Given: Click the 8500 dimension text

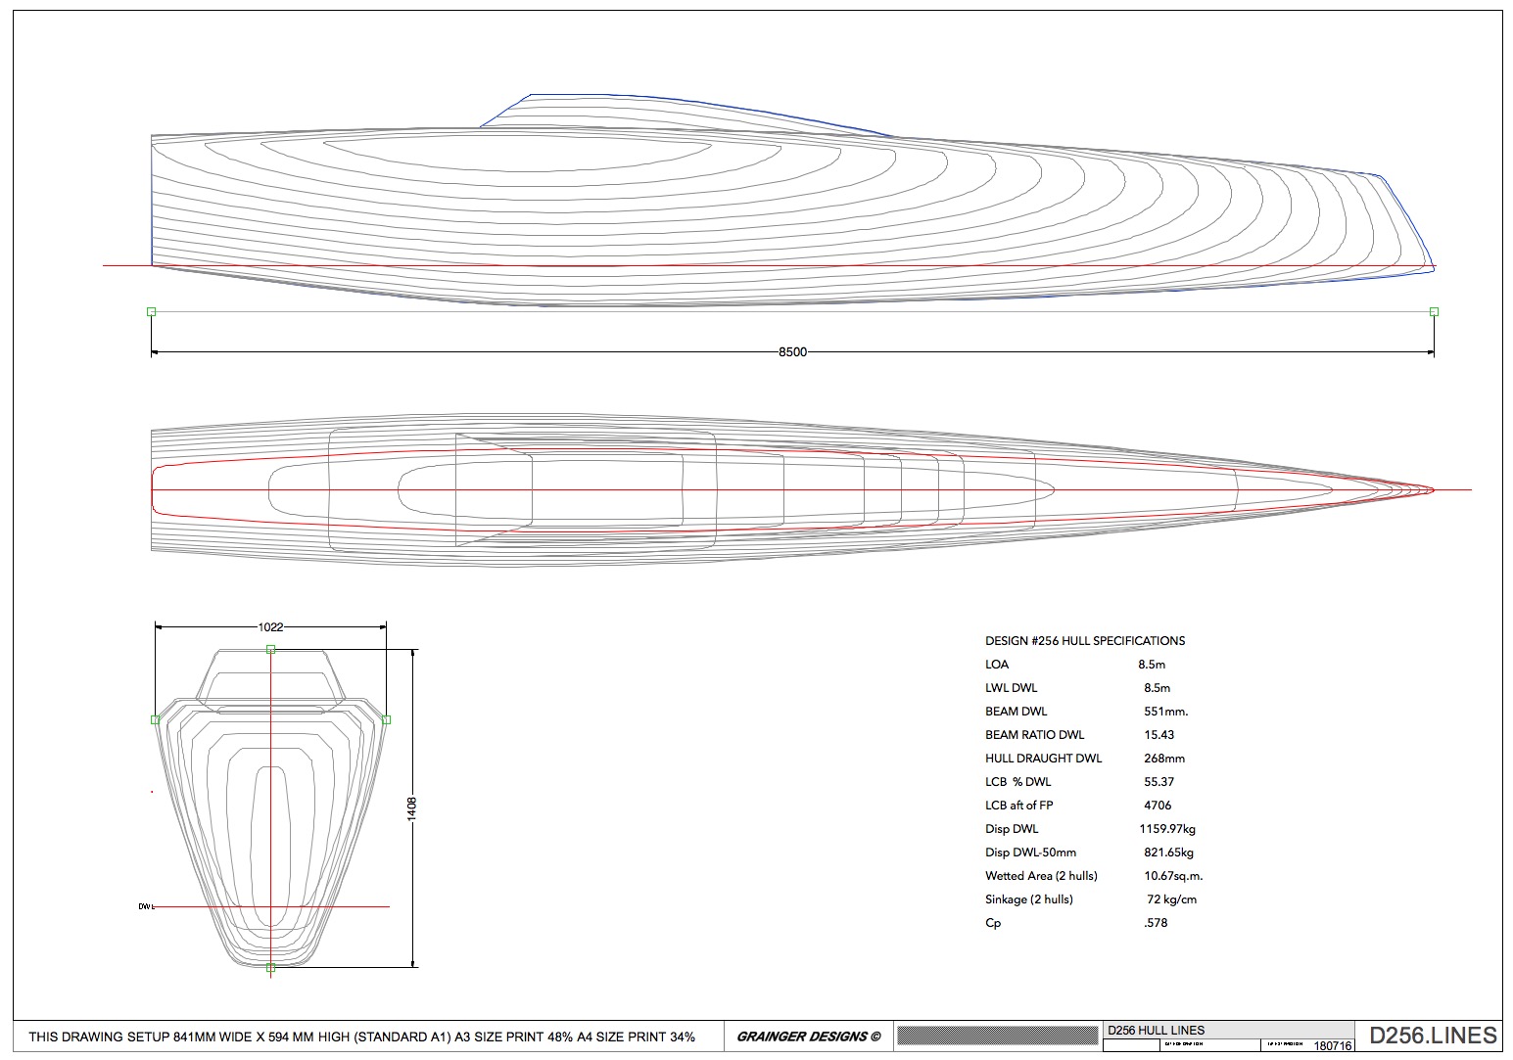Looking at the screenshot, I should pos(793,350).
